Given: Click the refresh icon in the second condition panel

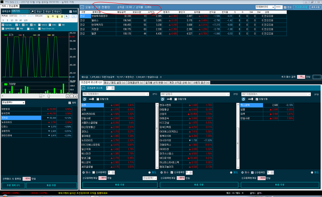Looking at the screenshot, I should pos(162,99).
